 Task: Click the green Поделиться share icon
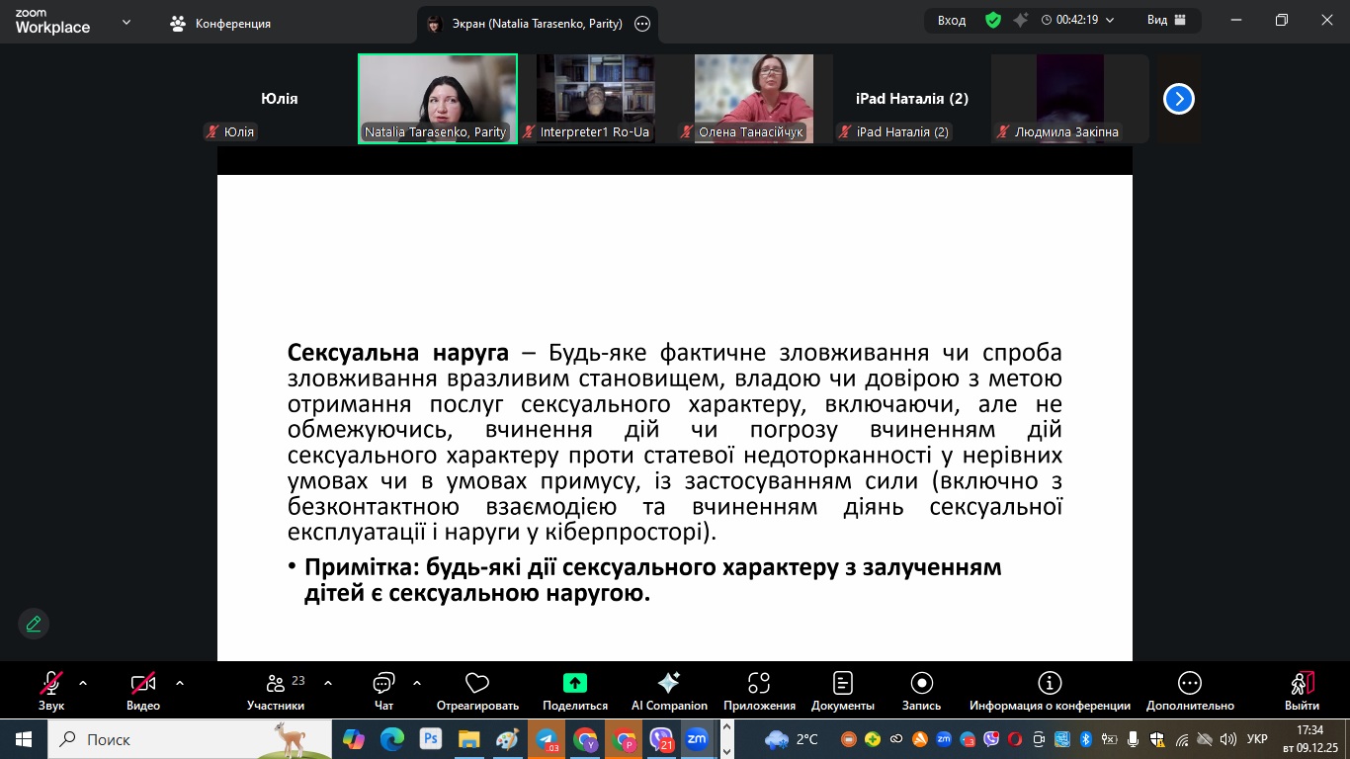pos(575,683)
